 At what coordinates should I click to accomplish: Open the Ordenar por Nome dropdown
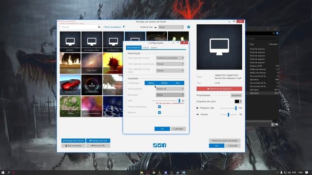tap(171, 27)
